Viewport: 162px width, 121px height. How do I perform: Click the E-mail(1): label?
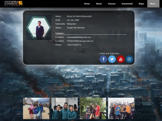(60, 37)
